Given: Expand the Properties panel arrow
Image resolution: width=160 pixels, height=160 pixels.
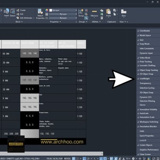Looking at the screenshot, I should pyautogui.click(x=60, y=22).
